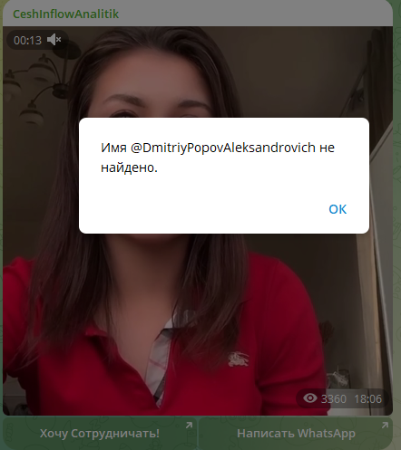The image size is (401, 450).
Task: Open the CeshInflowAnalitik channel name
Action: coord(65,14)
